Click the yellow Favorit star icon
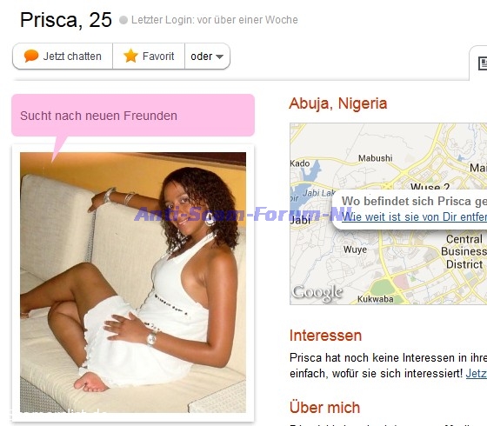Image resolution: width=487 pixels, height=426 pixels. [130, 56]
